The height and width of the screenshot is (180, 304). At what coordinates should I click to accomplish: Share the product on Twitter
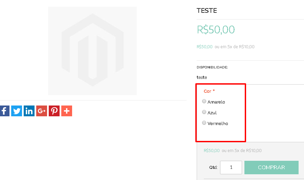pyautogui.click(x=17, y=111)
